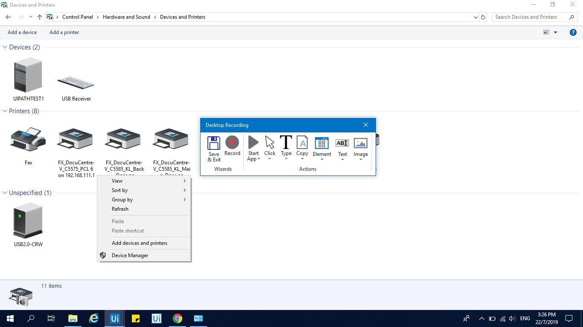Select the USB Receiver keyboard device
The image size is (583, 327).
point(76,89)
